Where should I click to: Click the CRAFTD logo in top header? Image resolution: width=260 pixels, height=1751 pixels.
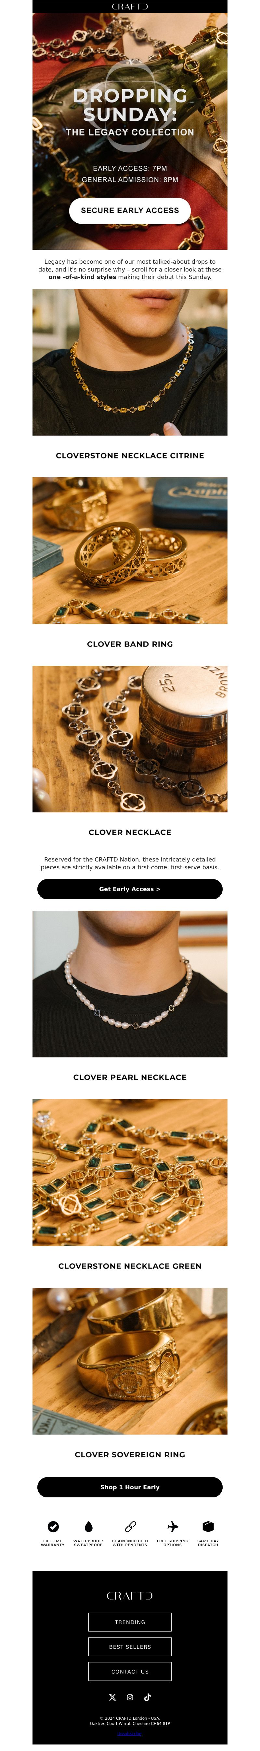click(130, 7)
